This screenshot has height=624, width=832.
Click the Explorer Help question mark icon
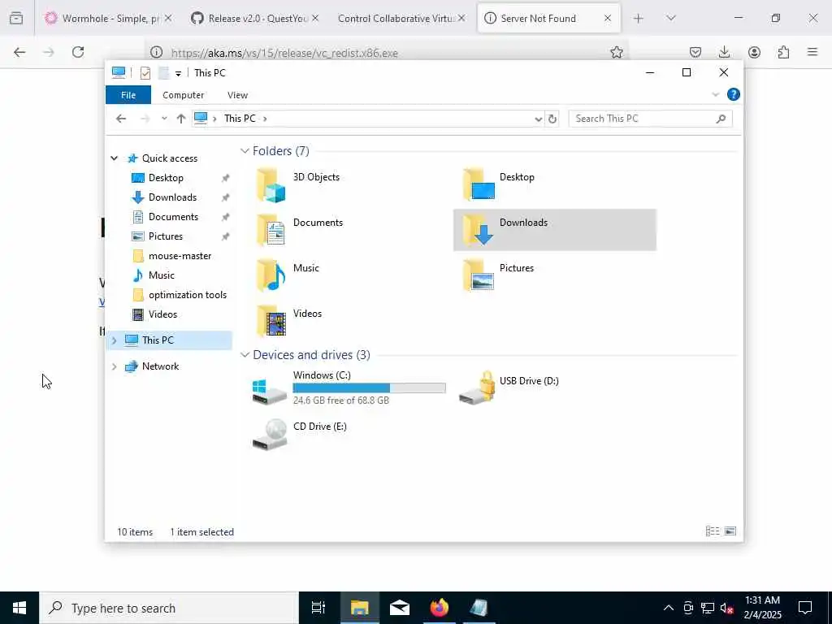pos(734,94)
